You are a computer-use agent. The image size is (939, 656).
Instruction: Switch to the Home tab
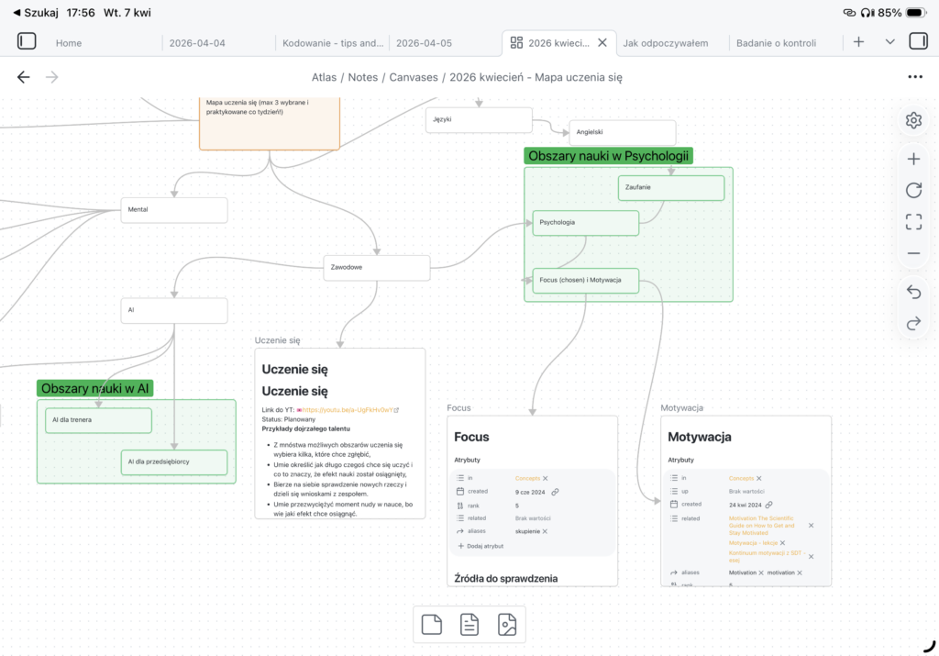click(69, 43)
